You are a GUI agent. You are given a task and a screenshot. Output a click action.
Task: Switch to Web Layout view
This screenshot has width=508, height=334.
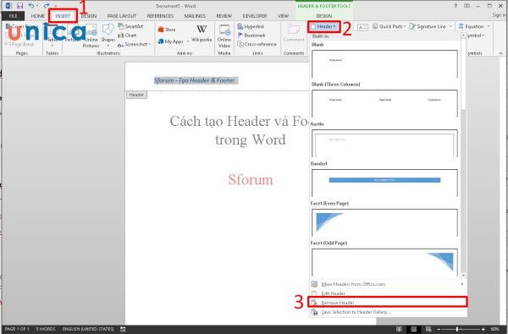click(x=428, y=329)
